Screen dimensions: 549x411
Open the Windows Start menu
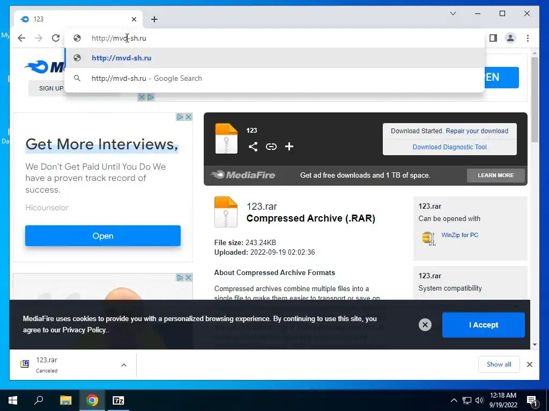click(13, 400)
